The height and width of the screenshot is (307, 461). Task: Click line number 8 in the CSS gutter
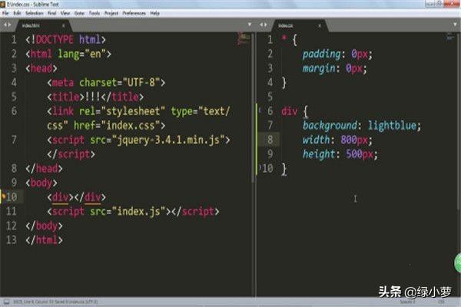(270, 140)
